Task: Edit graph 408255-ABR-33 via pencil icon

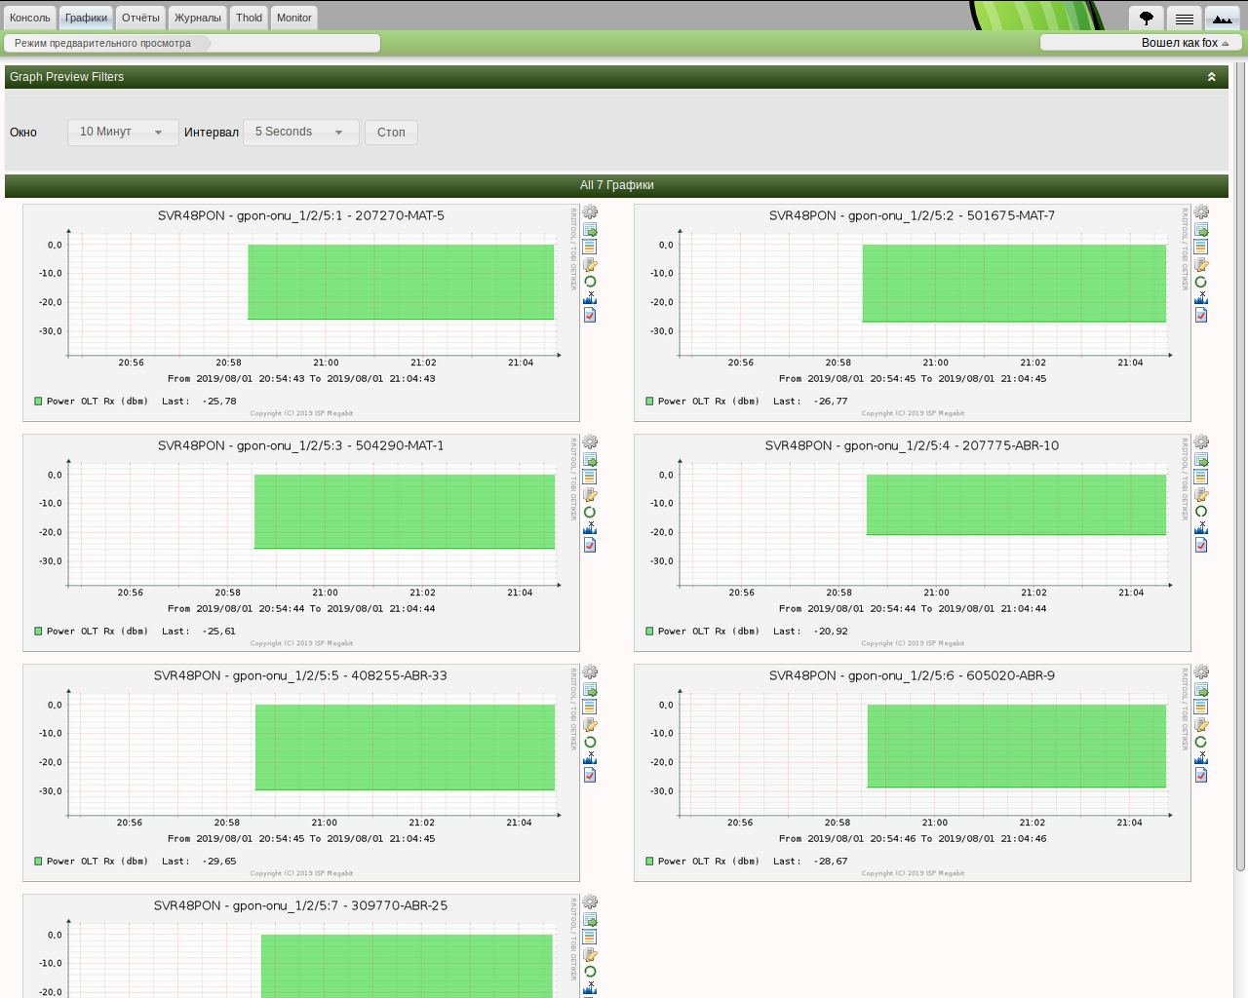Action: pos(590,725)
